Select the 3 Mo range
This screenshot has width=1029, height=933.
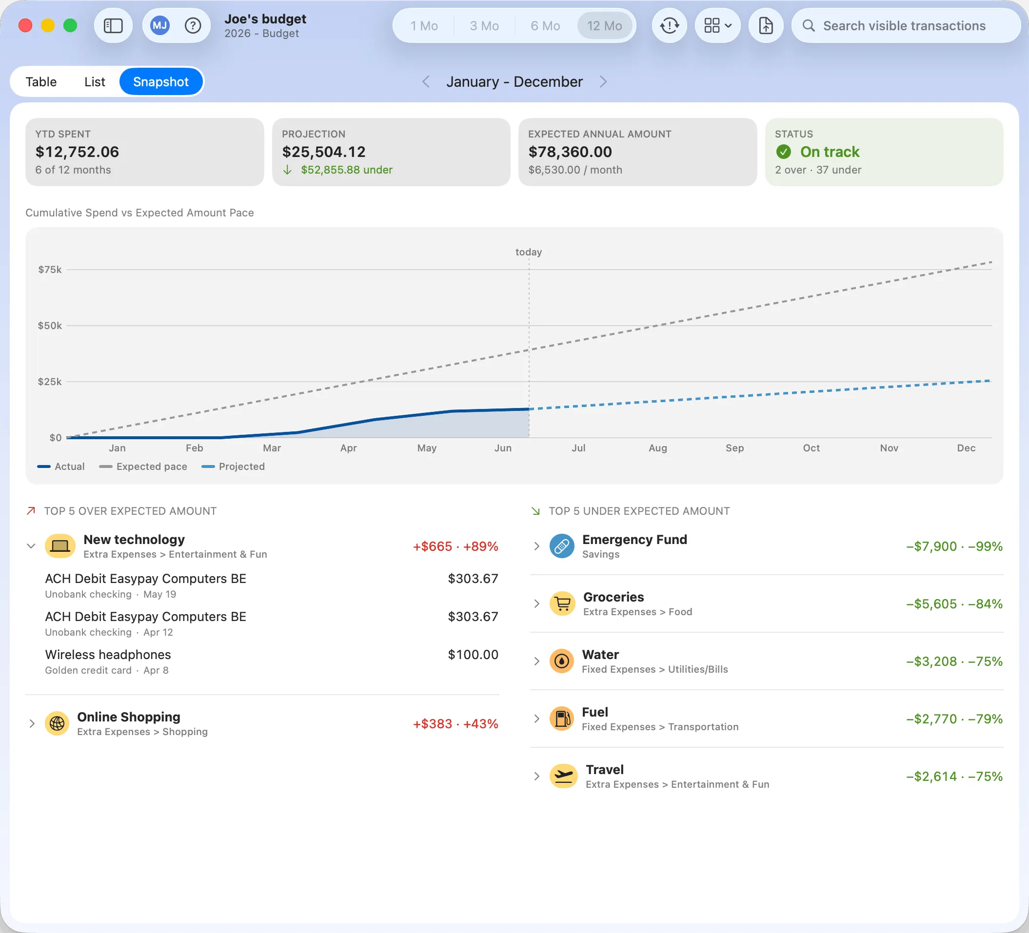484,25
